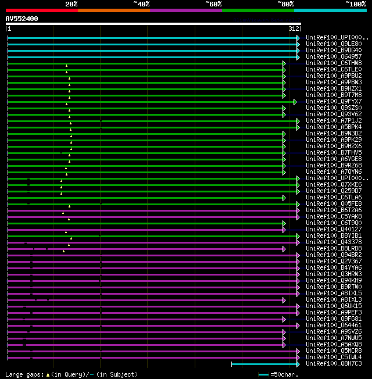372x379 pixels.
Task: Click the yellow gap marker below the Q05FE8 bar
Action: point(69,206)
